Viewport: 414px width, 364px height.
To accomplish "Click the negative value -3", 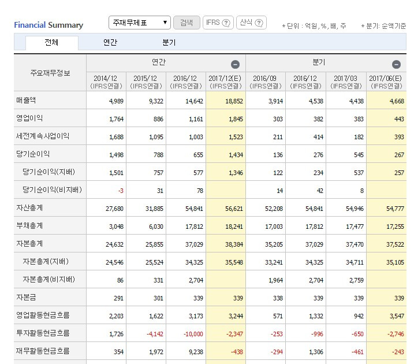I will (x=121, y=191).
